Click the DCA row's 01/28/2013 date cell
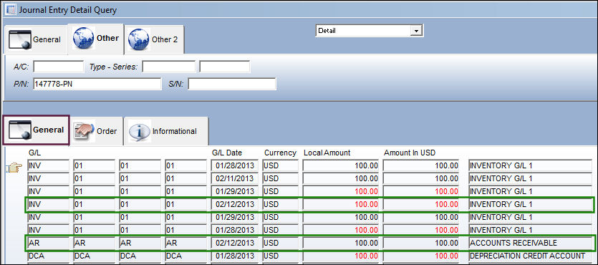Screen dimensions: 598x265 pos(236,256)
